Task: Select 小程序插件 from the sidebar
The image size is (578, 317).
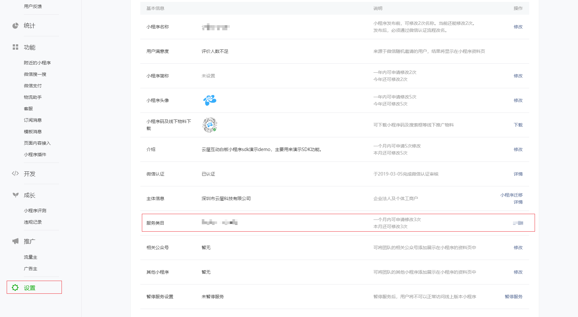Action: pos(35,155)
